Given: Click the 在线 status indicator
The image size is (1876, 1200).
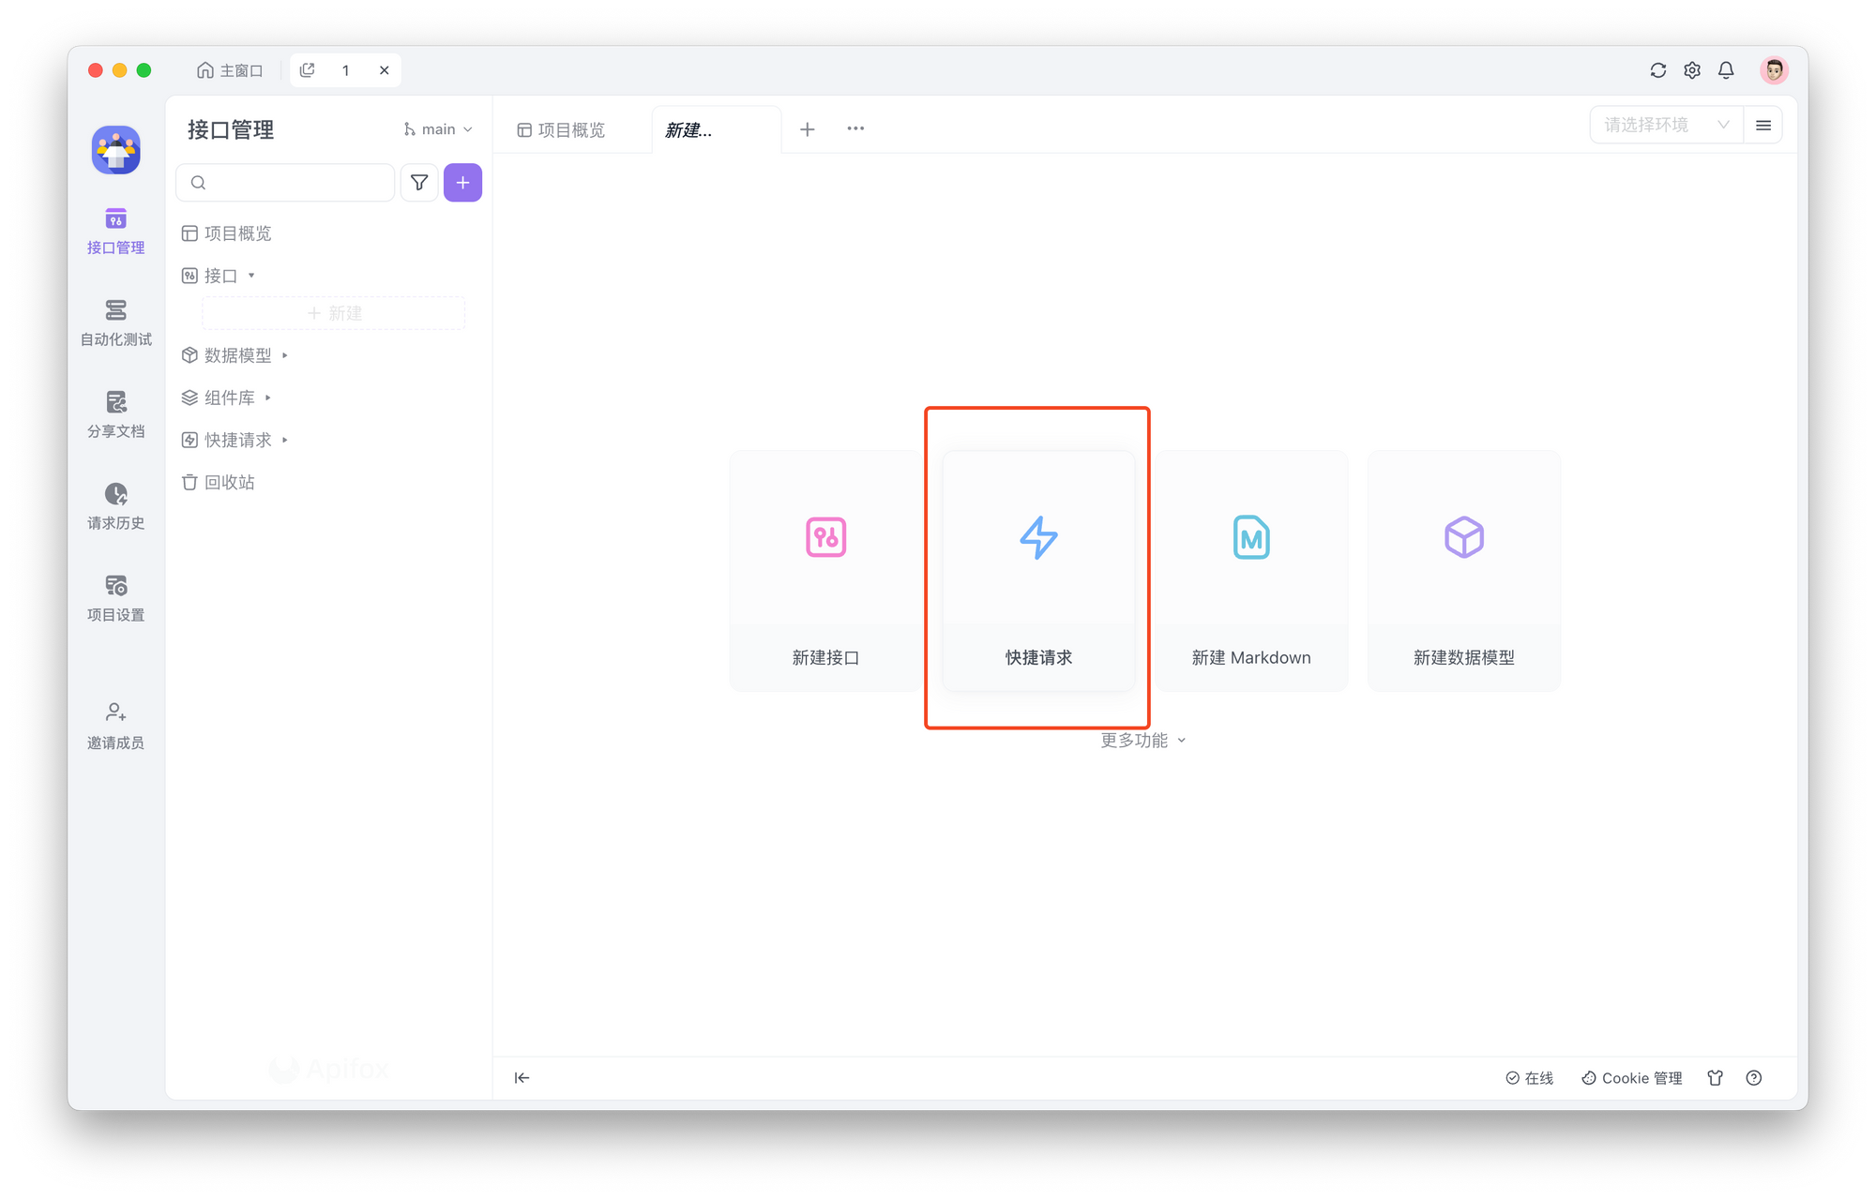Looking at the screenshot, I should click(x=1529, y=1078).
